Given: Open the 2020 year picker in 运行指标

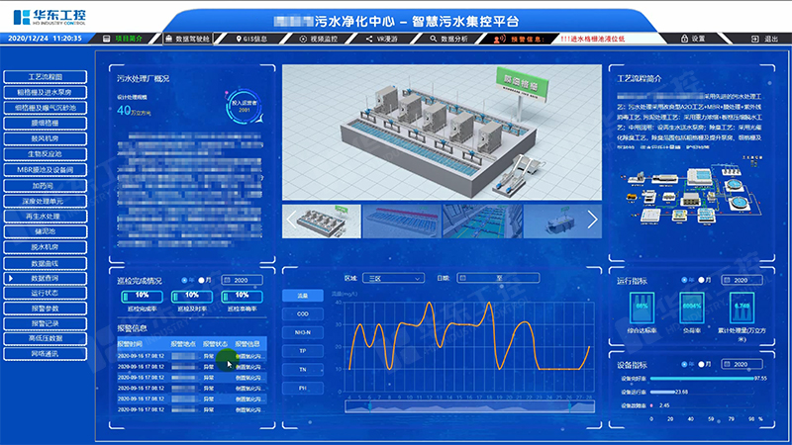Looking at the screenshot, I should 737,280.
